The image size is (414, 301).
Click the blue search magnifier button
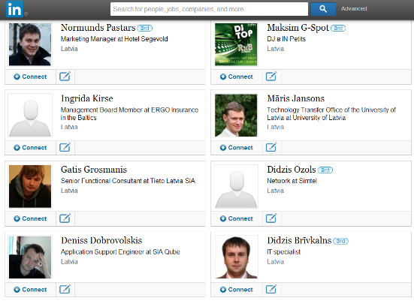point(323,9)
